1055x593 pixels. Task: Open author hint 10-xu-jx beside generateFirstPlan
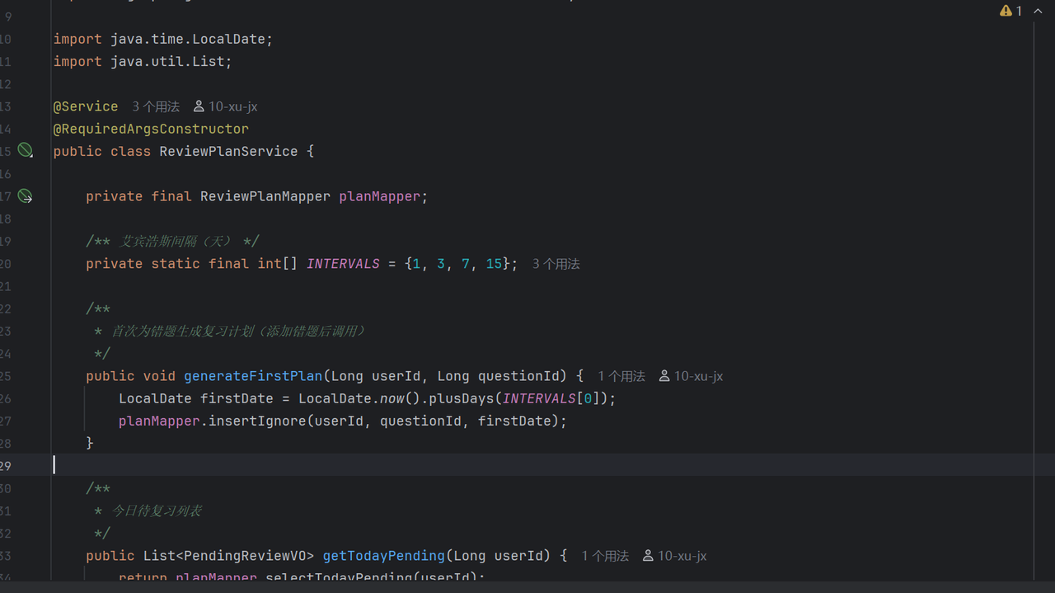click(691, 376)
